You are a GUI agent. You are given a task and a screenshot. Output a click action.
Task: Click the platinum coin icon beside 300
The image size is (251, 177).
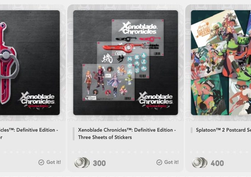[82, 163]
